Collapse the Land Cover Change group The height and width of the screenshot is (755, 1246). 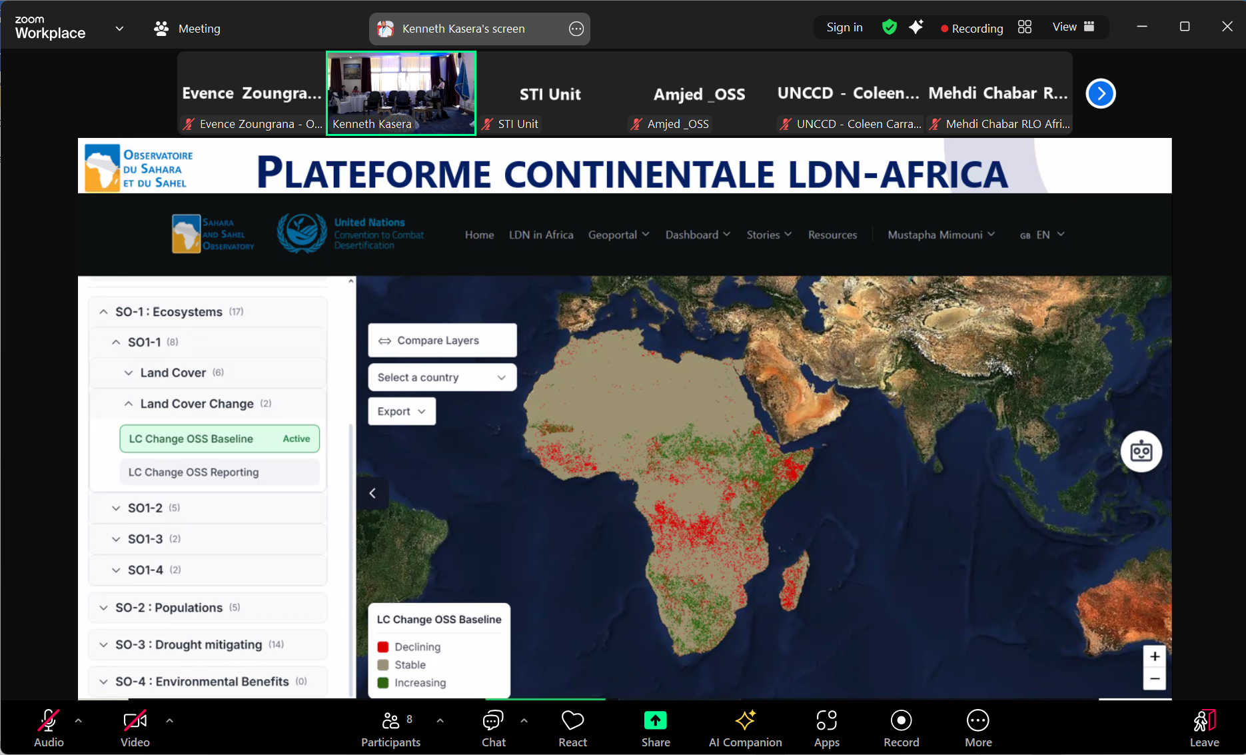coord(207,404)
